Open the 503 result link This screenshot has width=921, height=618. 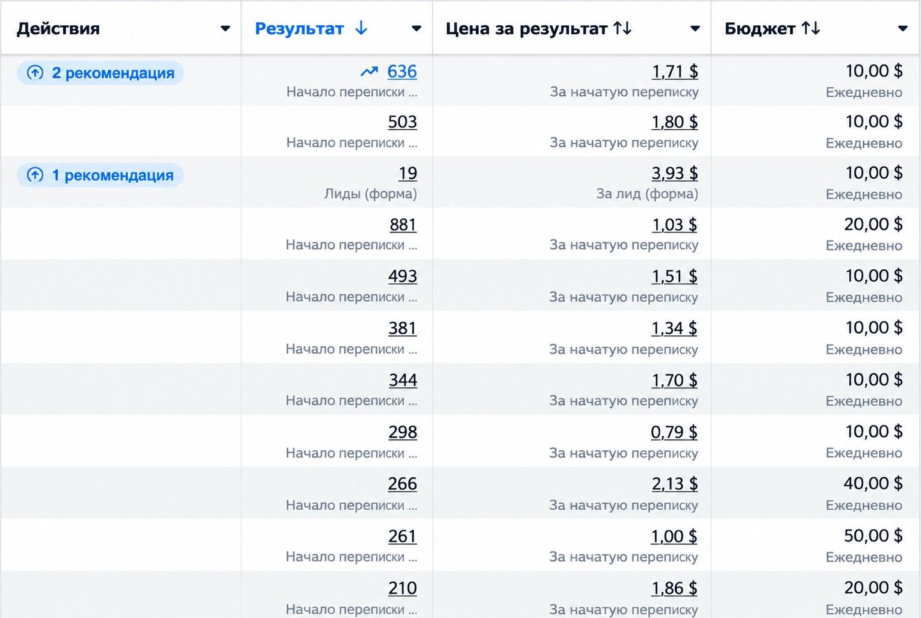(x=403, y=122)
